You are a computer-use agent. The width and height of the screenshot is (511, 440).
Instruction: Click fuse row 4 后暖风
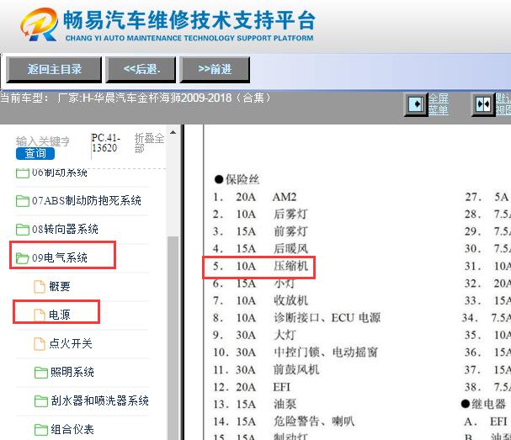tap(260, 249)
